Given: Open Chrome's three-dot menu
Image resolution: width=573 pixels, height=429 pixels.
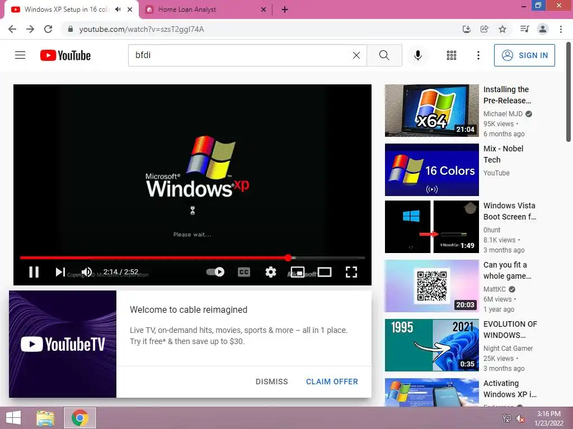Looking at the screenshot, I should pos(561,29).
